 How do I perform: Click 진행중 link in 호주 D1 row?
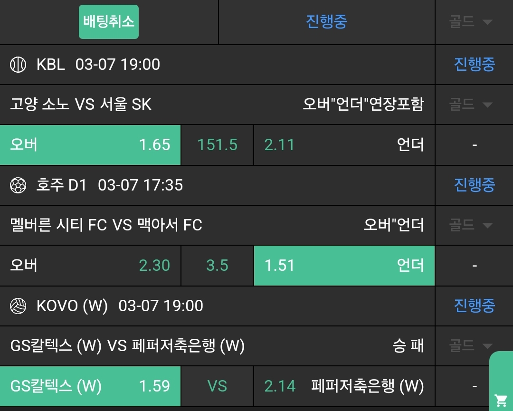tap(474, 185)
